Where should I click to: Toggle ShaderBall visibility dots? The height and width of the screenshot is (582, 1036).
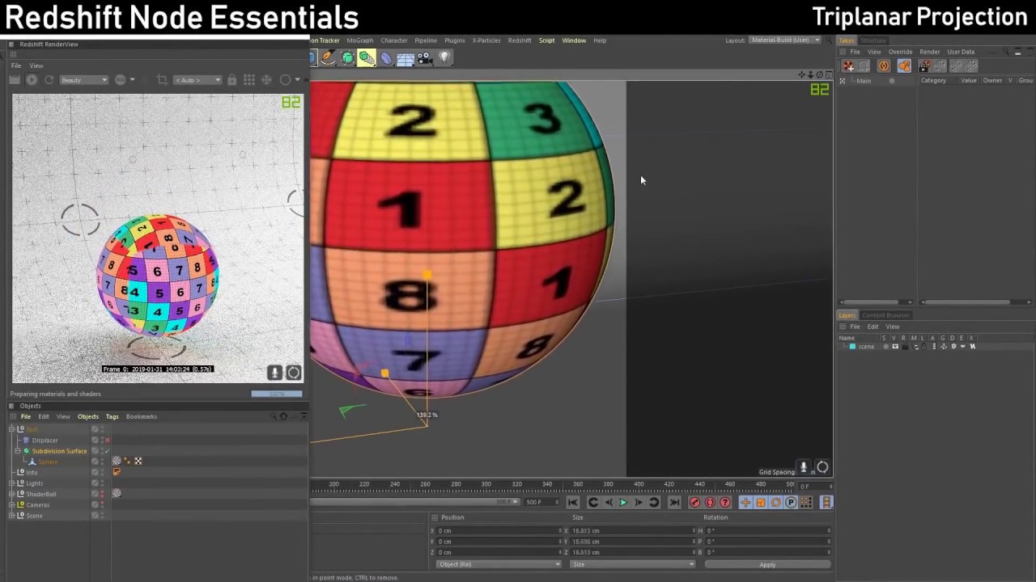(102, 494)
